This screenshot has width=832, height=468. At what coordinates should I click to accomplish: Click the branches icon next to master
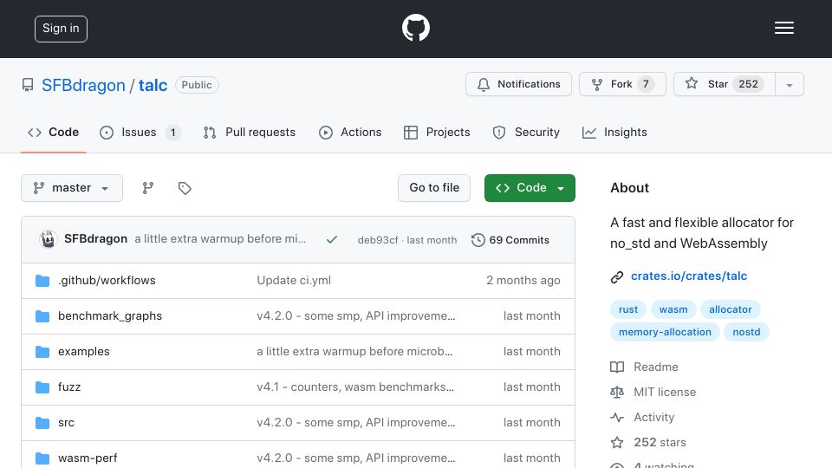pos(148,188)
